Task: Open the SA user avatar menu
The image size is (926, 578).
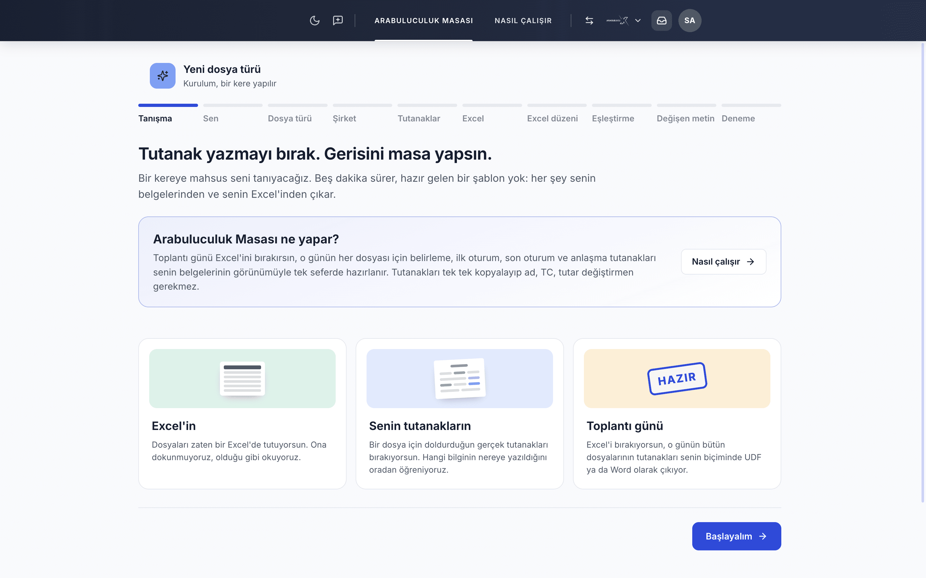Action: [690, 21]
